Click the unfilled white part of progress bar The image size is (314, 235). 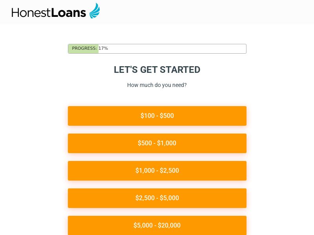[177, 49]
